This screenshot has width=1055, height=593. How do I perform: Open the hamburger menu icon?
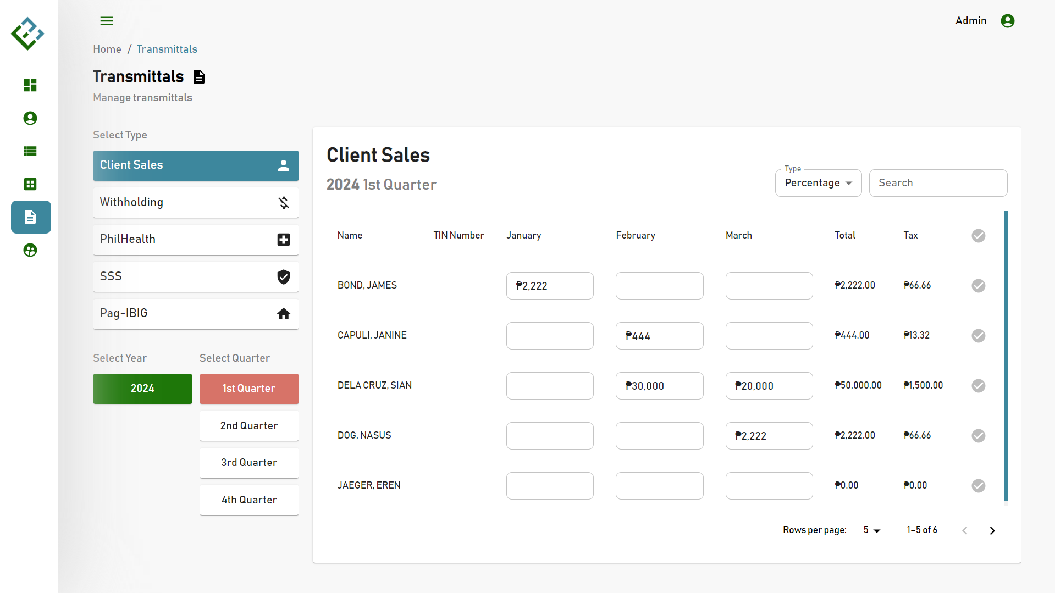[107, 21]
